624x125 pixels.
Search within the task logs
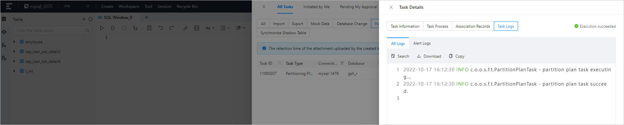[400, 56]
